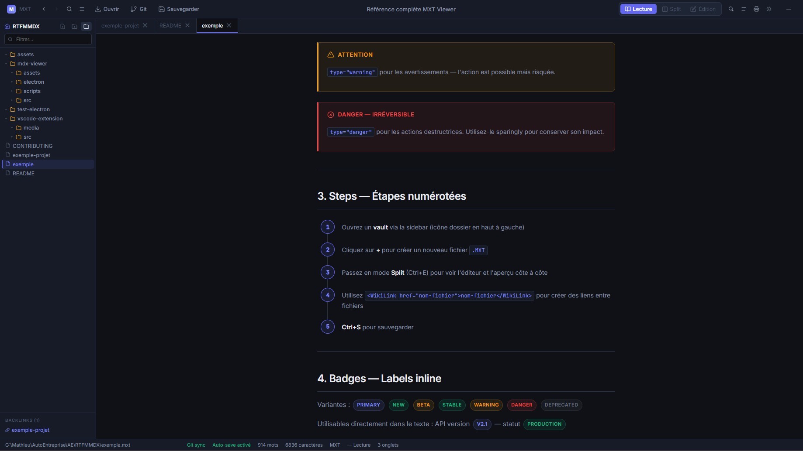Expand the src folder under mdx-viewer

click(x=48, y=100)
